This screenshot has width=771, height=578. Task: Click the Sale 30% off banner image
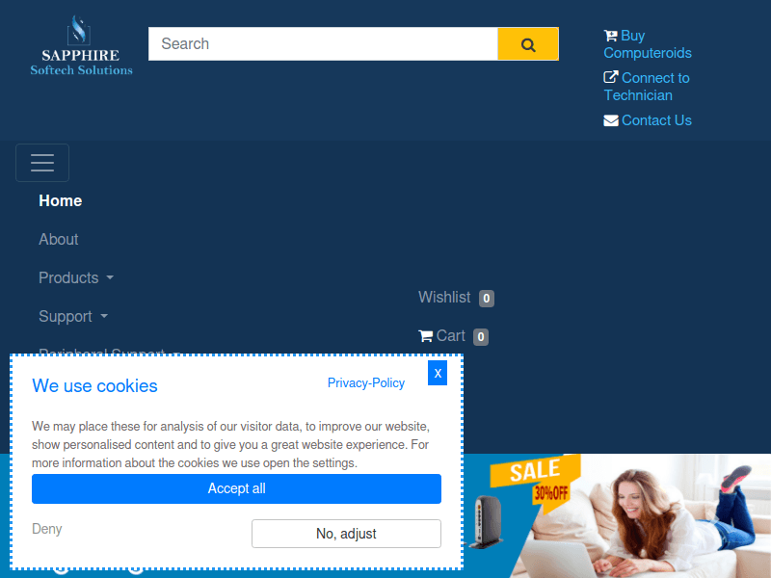(617, 515)
